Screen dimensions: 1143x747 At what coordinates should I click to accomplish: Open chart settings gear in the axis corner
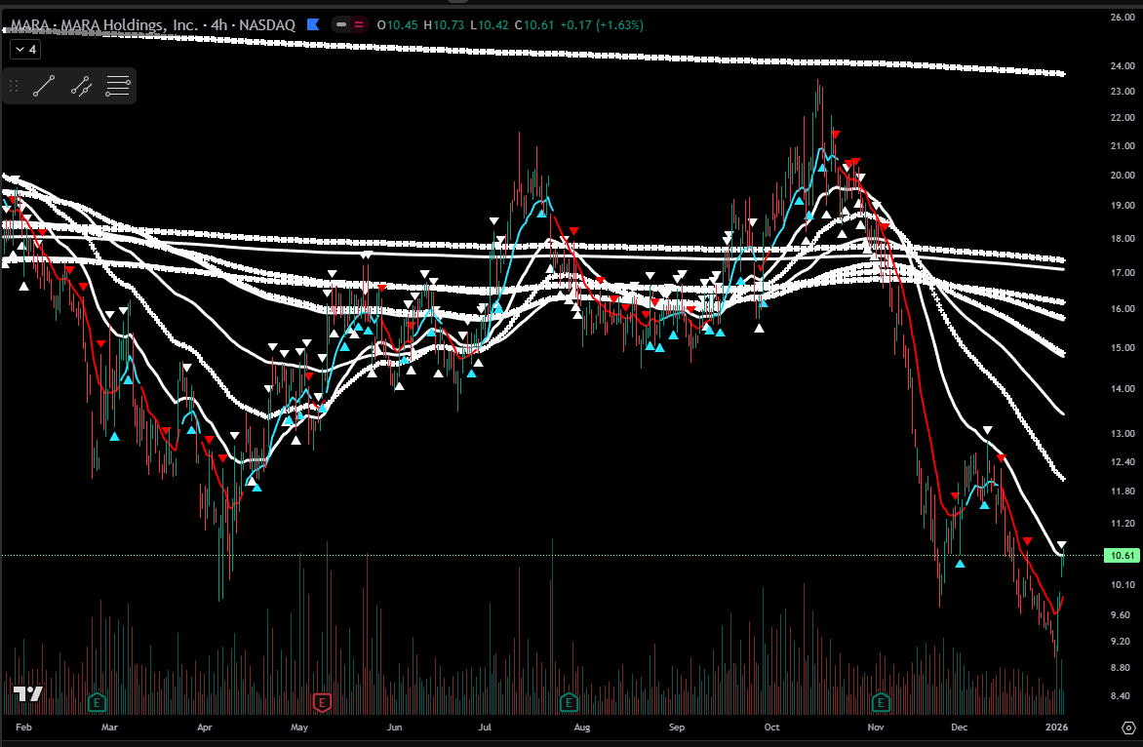coord(1128,727)
